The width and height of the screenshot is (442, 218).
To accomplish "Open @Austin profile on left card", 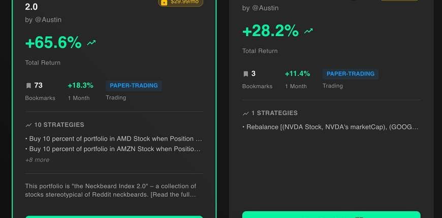I will [x=48, y=20].
